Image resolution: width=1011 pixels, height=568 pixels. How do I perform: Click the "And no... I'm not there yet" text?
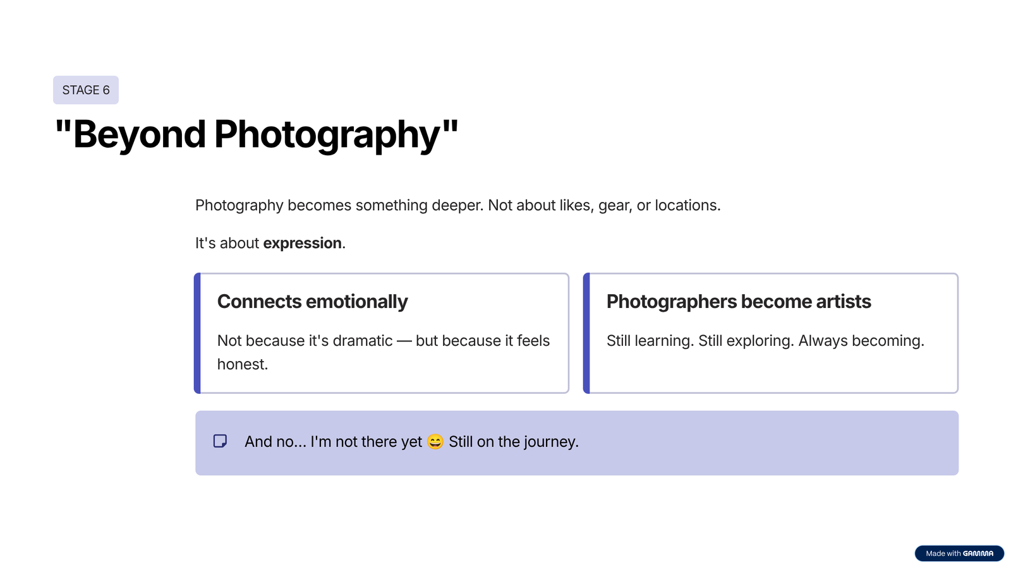(x=333, y=442)
